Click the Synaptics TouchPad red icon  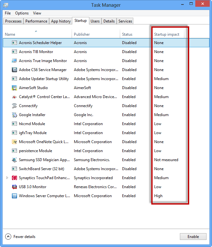click(14, 178)
